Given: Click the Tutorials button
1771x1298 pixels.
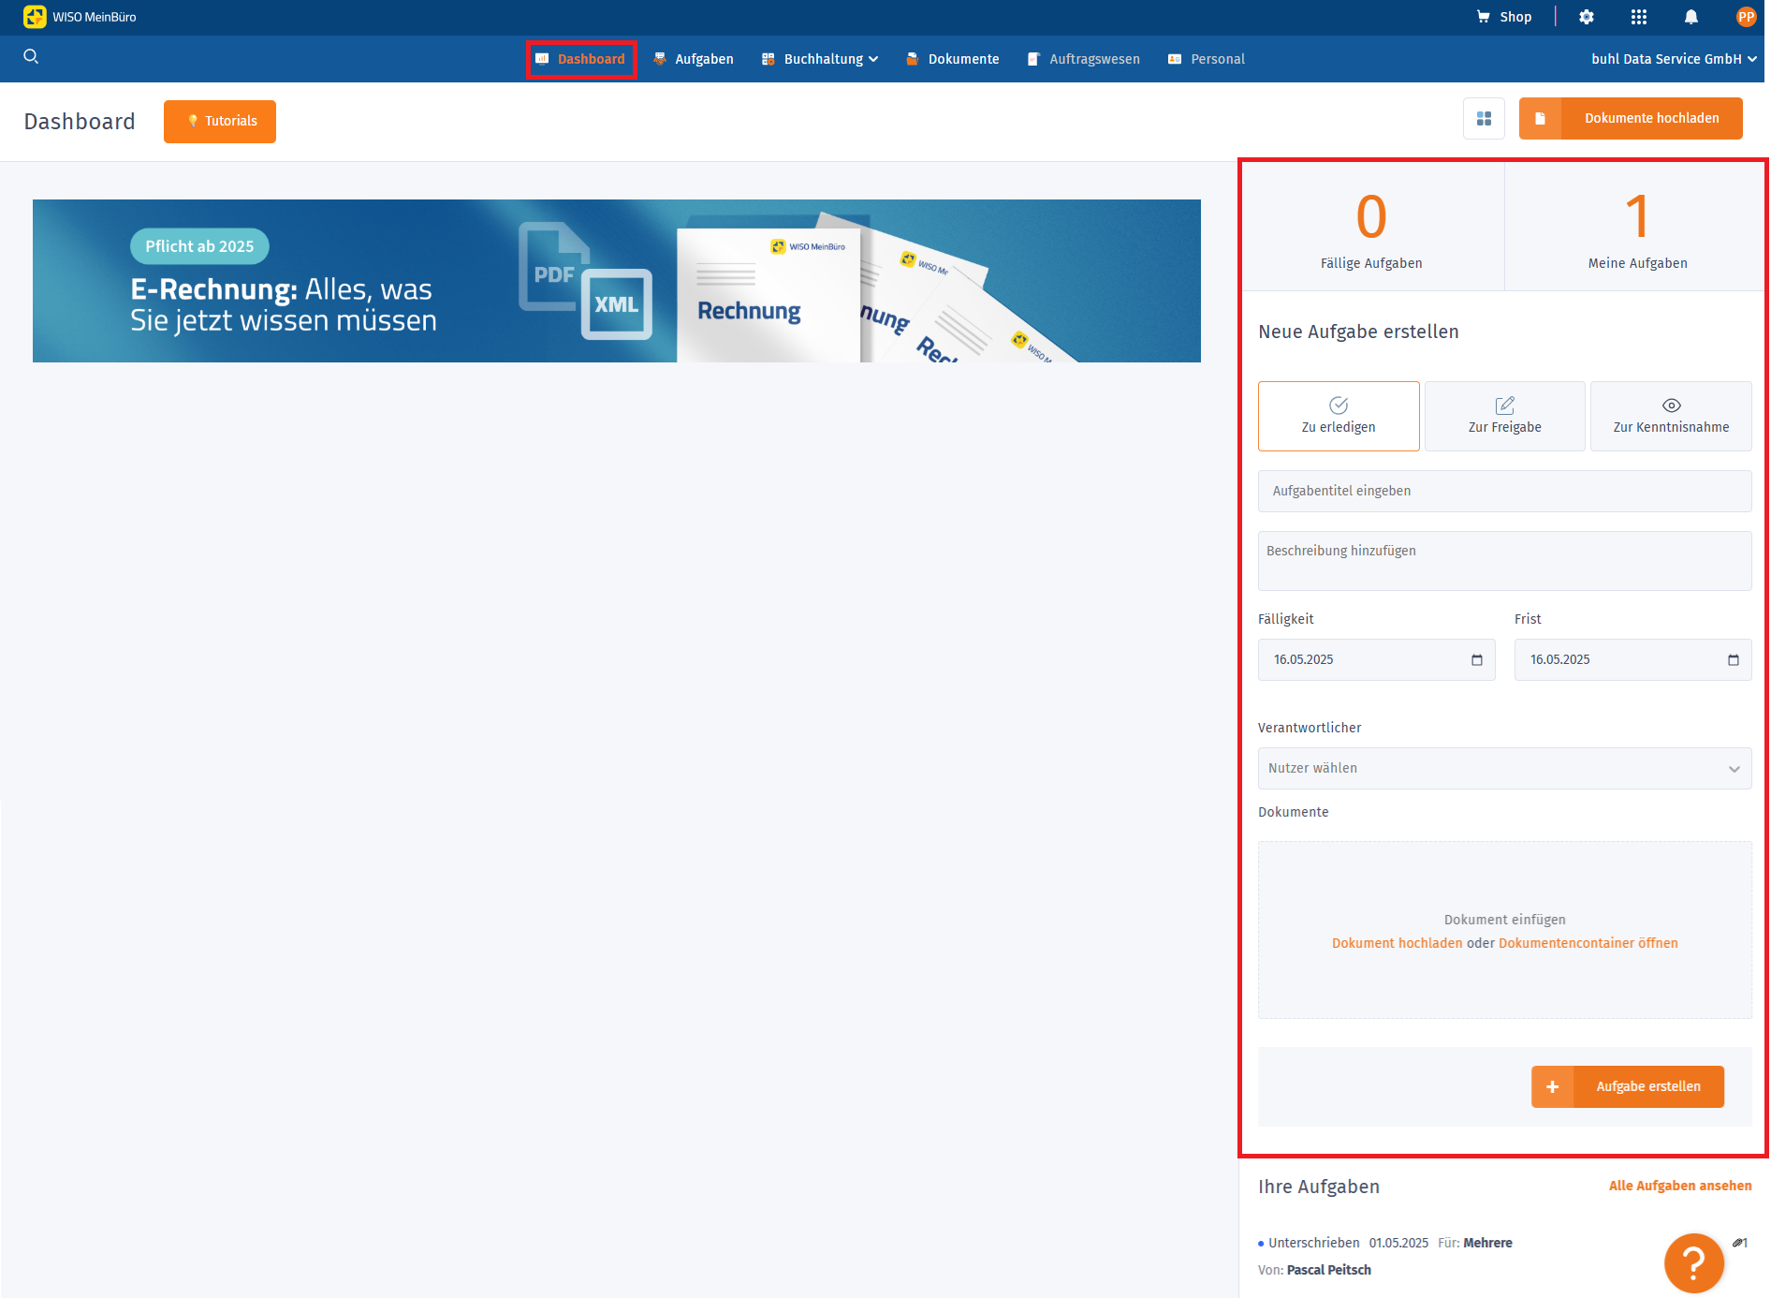Looking at the screenshot, I should [x=220, y=122].
